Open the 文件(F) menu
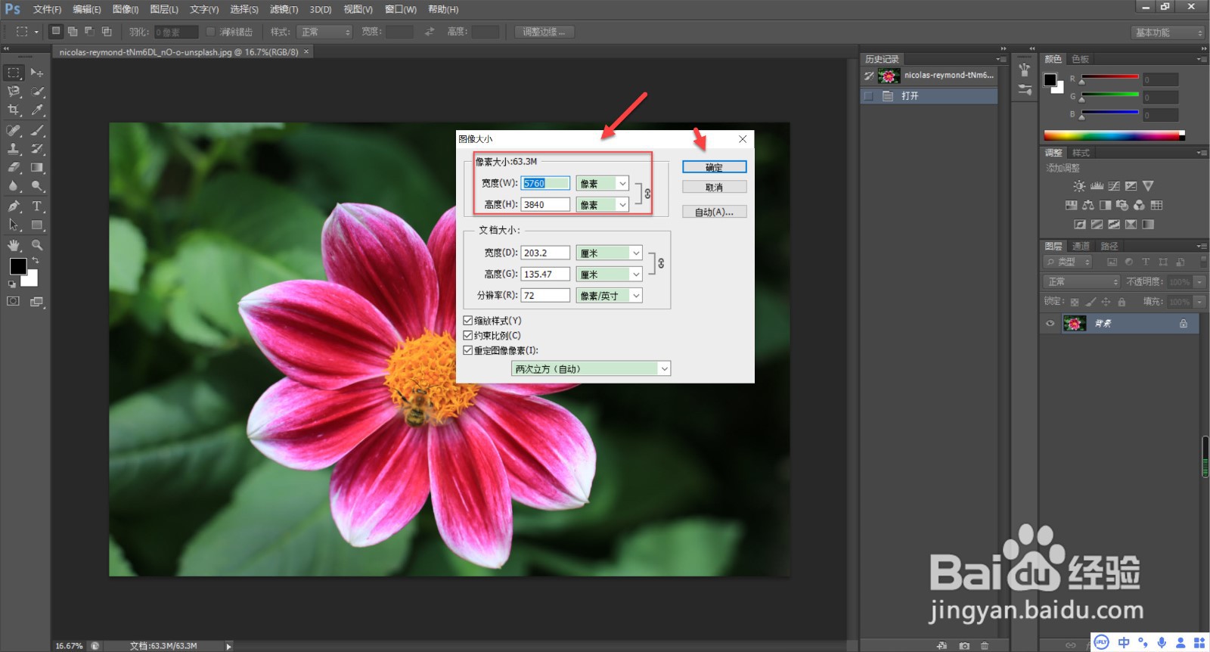Viewport: 1210px width, 652px height. 47,9
